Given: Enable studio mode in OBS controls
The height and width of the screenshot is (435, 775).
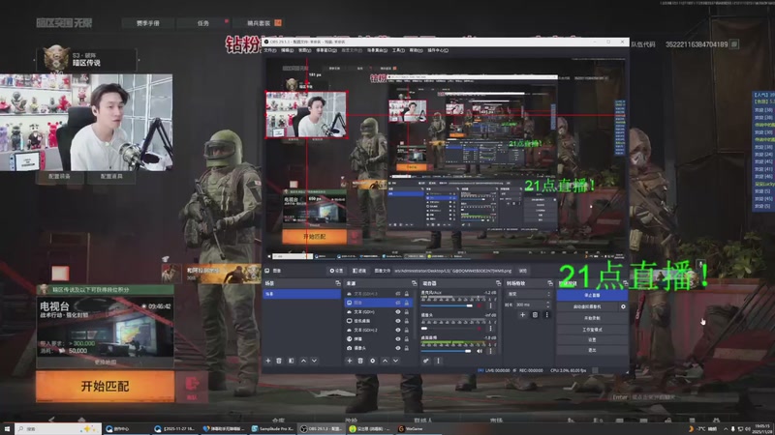Looking at the screenshot, I should click(592, 330).
